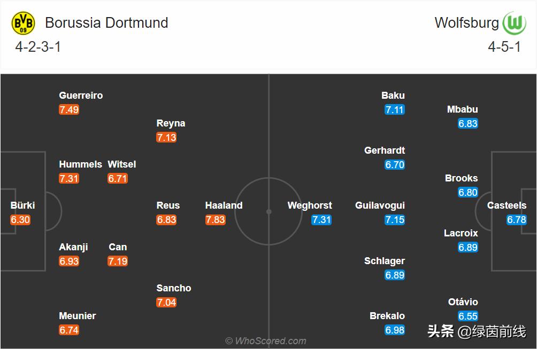Click the WhoScored.com copyright text
The image size is (537, 349).
(x=266, y=341)
